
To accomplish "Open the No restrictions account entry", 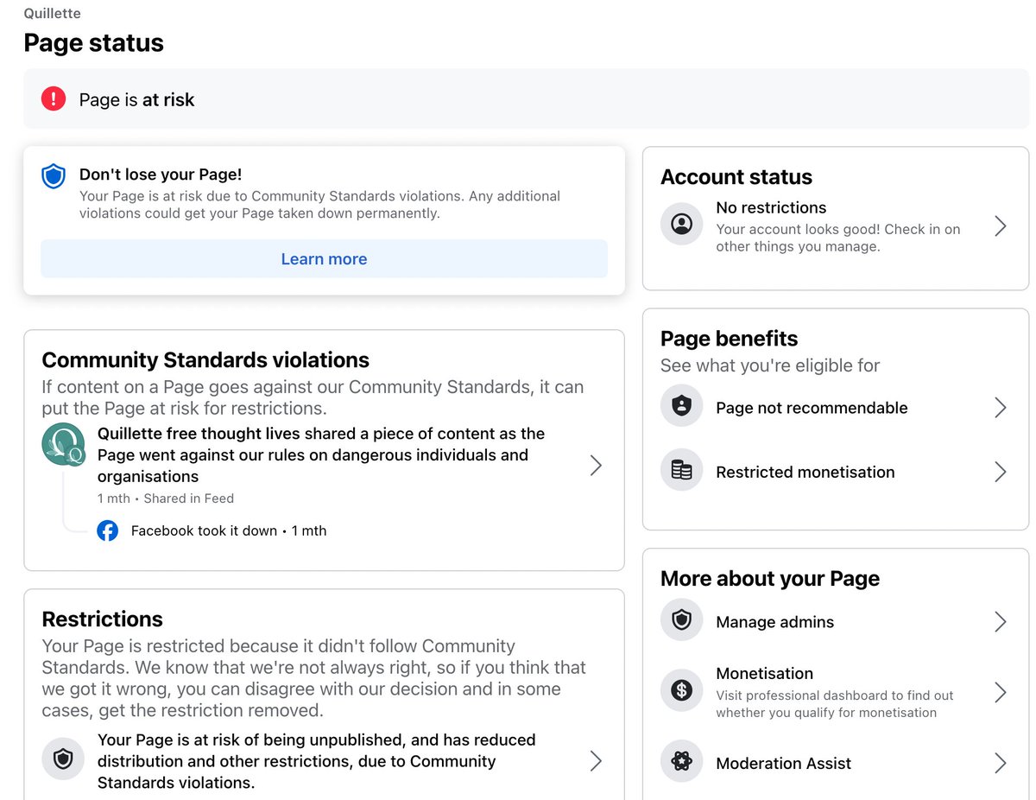I will point(836,226).
